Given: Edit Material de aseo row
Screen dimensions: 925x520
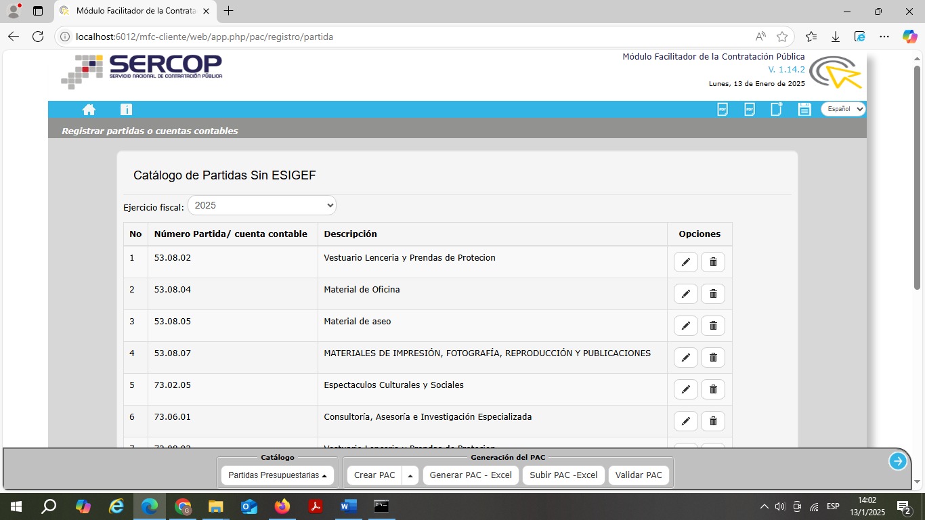Looking at the screenshot, I should pos(685,326).
